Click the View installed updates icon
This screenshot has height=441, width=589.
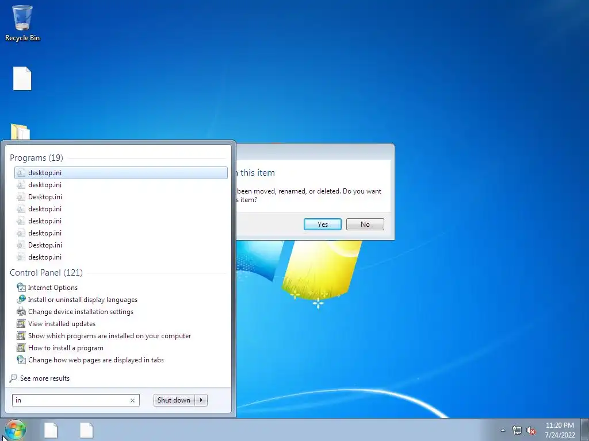coord(21,324)
